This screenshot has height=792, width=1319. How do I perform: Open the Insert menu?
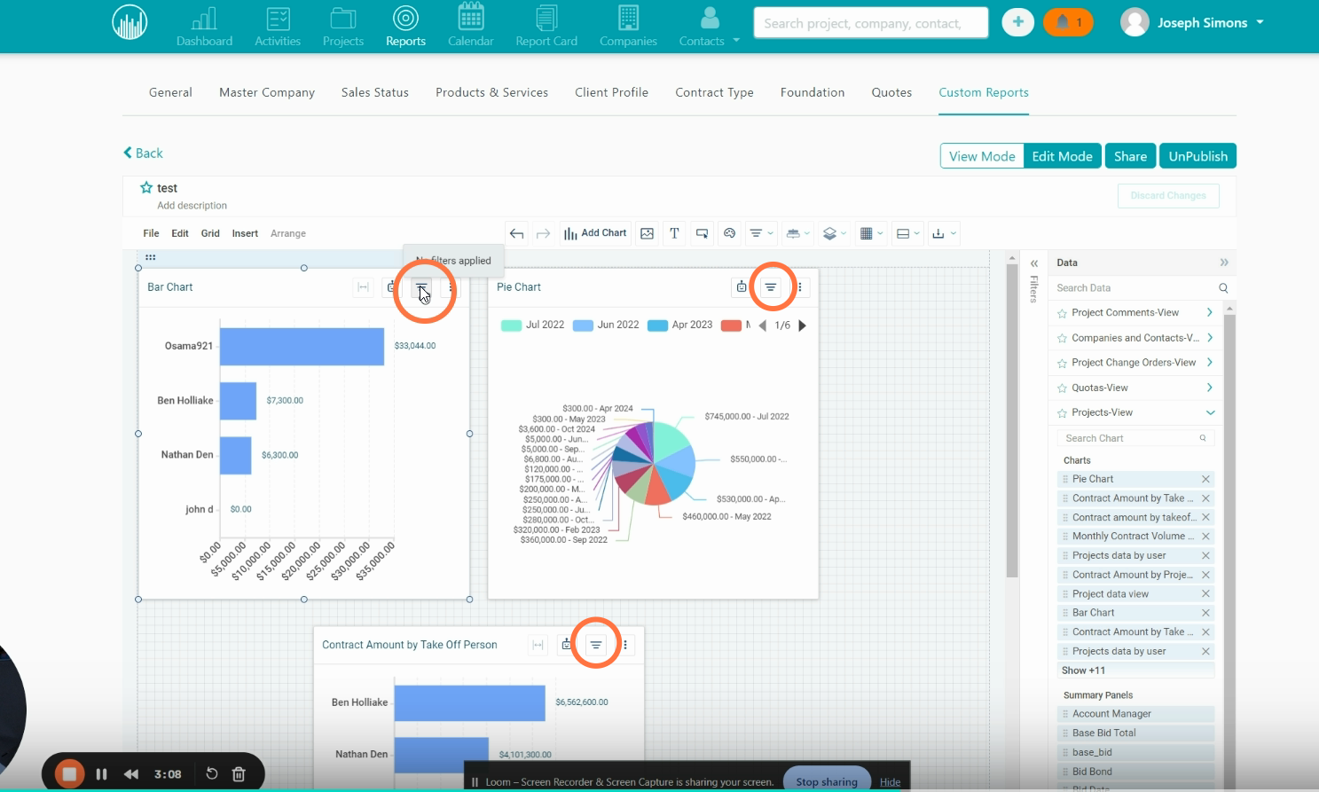tap(245, 233)
